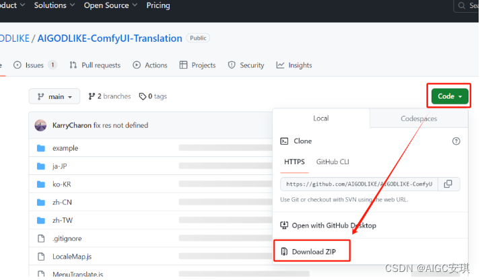Click the Security shield icon
The image size is (480, 280).
coord(232,65)
